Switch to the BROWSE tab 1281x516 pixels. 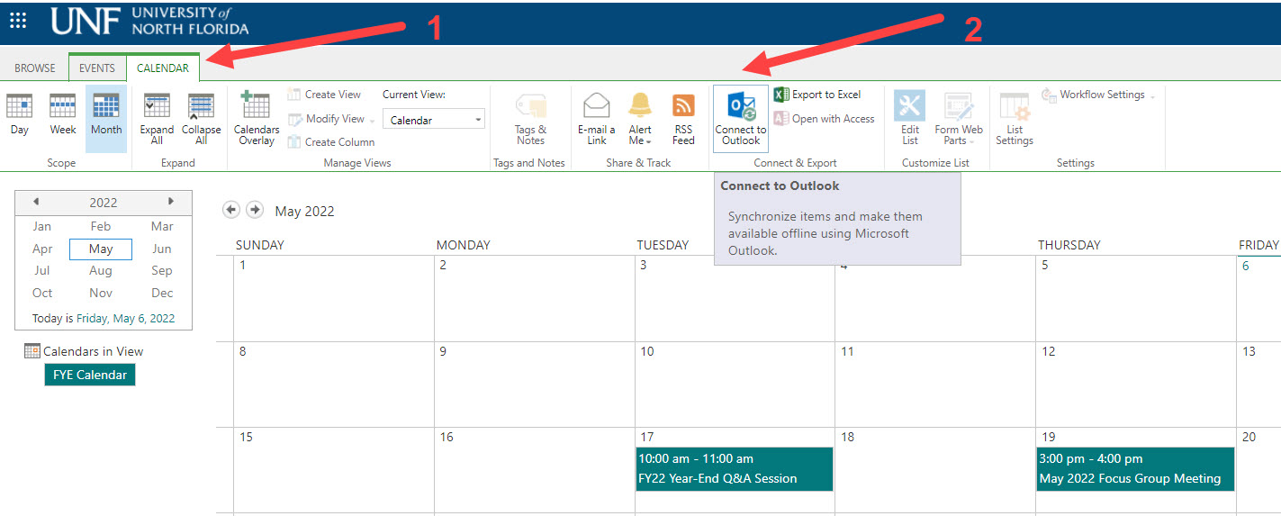(x=35, y=68)
